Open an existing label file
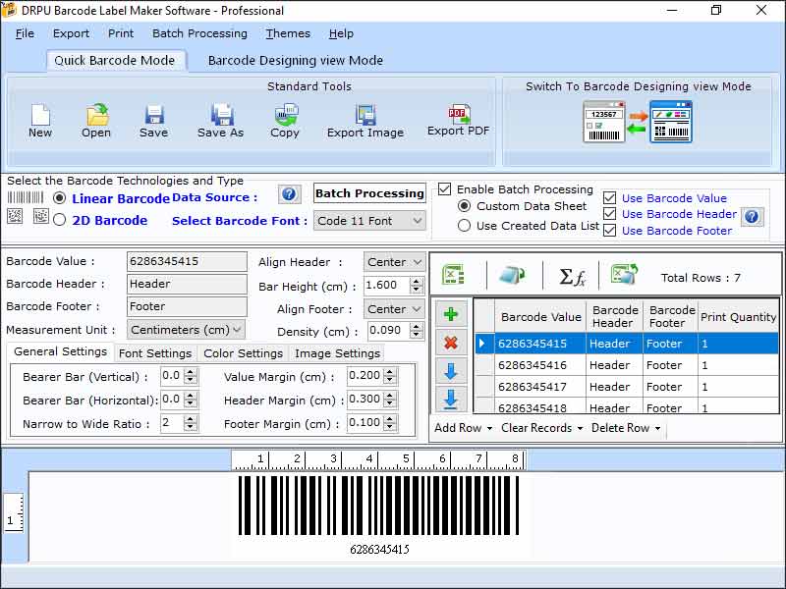 [x=95, y=116]
